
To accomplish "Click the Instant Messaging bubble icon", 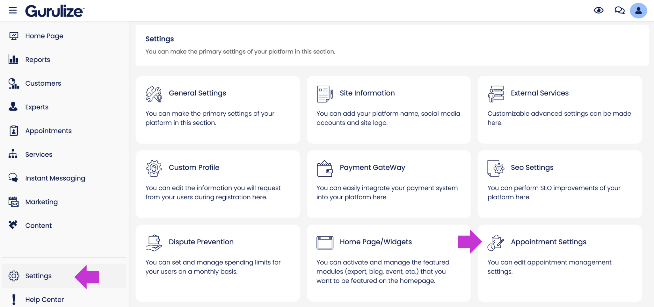I will 13,178.
